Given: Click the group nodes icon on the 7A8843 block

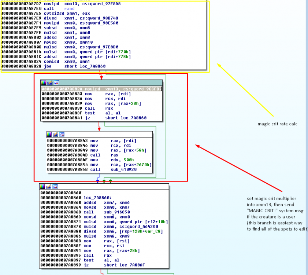Looking at the screenshot, I should [x=62, y=135].
